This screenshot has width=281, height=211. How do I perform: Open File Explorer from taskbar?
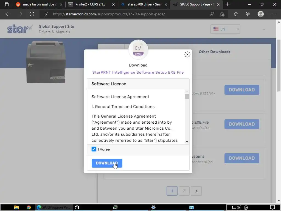click(16, 207)
